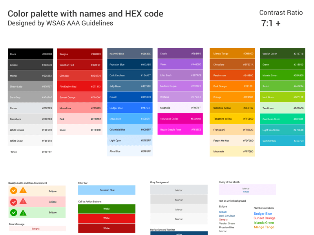Select the Islamic Green #38A500 swatch
The image size is (314, 235).
click(283, 75)
